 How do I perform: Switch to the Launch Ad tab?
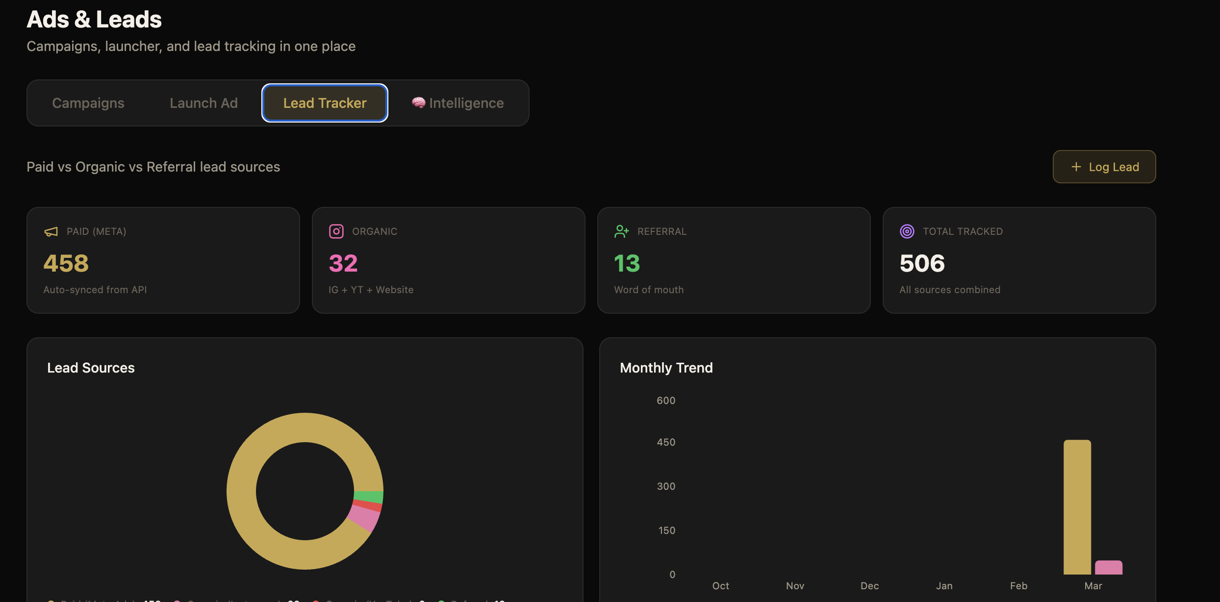(x=203, y=103)
